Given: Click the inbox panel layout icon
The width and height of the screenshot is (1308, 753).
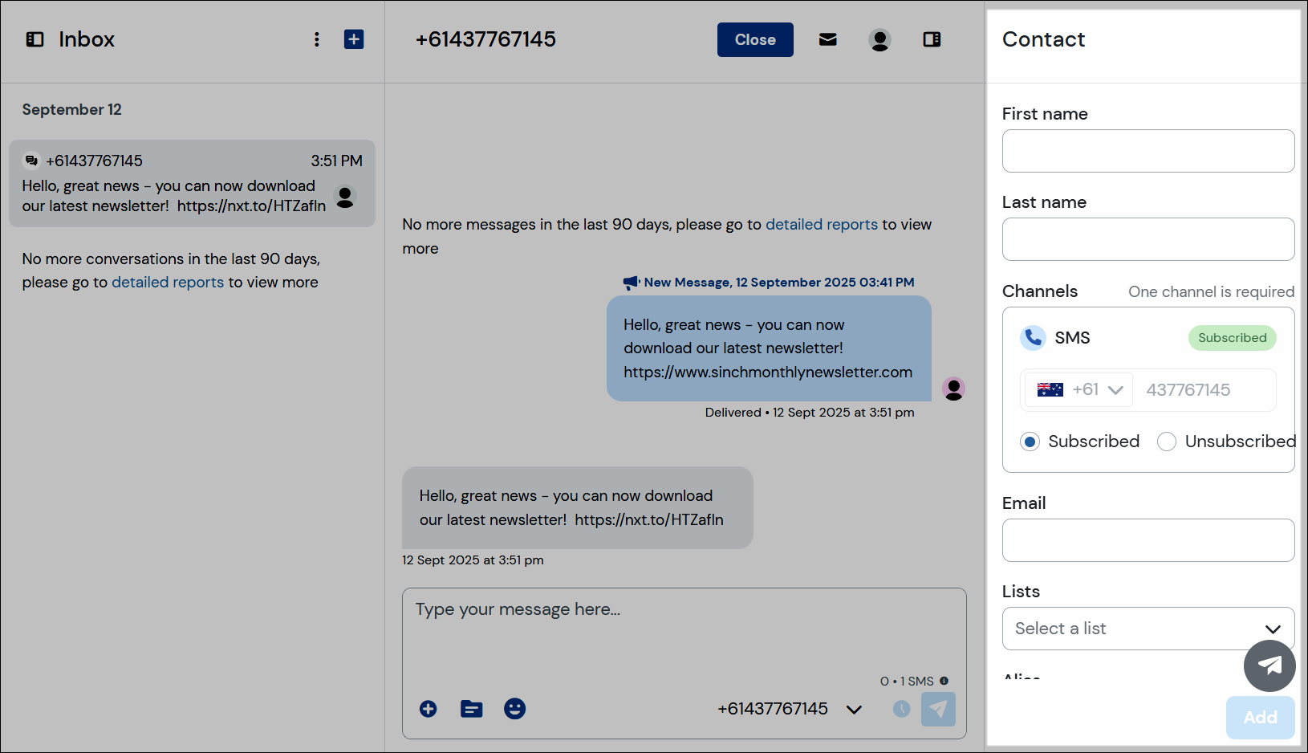Looking at the screenshot, I should point(35,39).
